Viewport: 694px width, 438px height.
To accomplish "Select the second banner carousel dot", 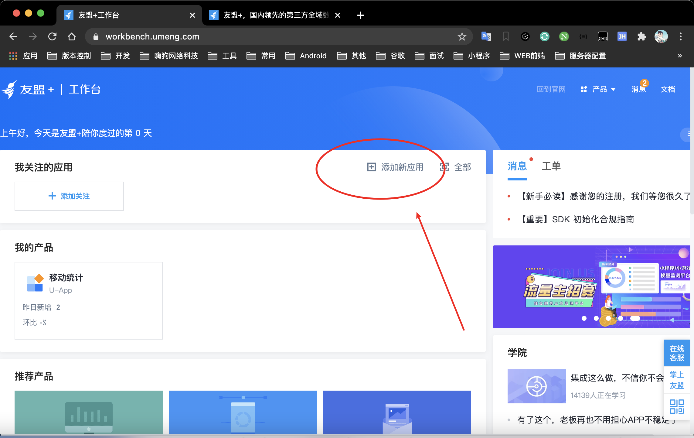I will pyautogui.click(x=596, y=318).
